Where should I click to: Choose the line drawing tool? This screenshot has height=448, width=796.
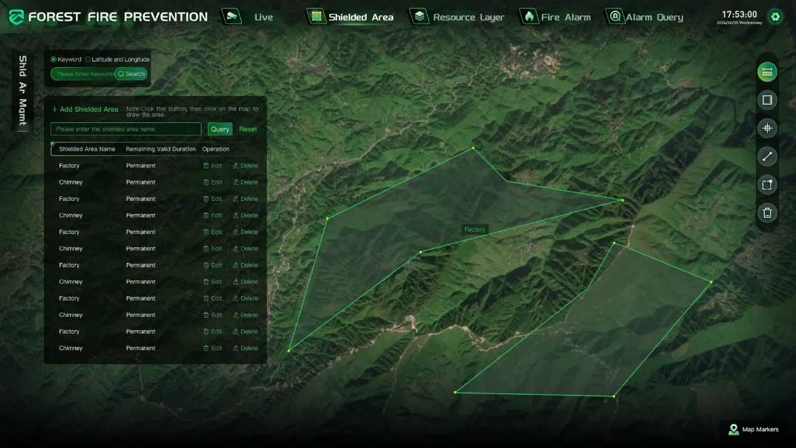[x=766, y=157]
